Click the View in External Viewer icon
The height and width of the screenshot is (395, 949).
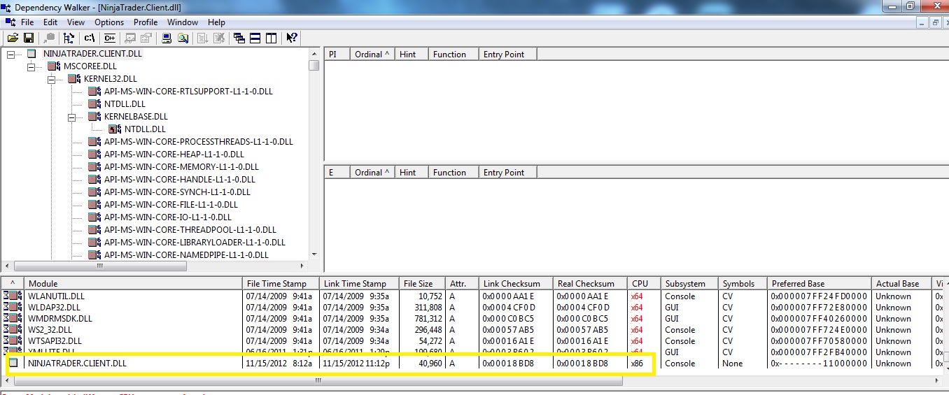pos(131,38)
